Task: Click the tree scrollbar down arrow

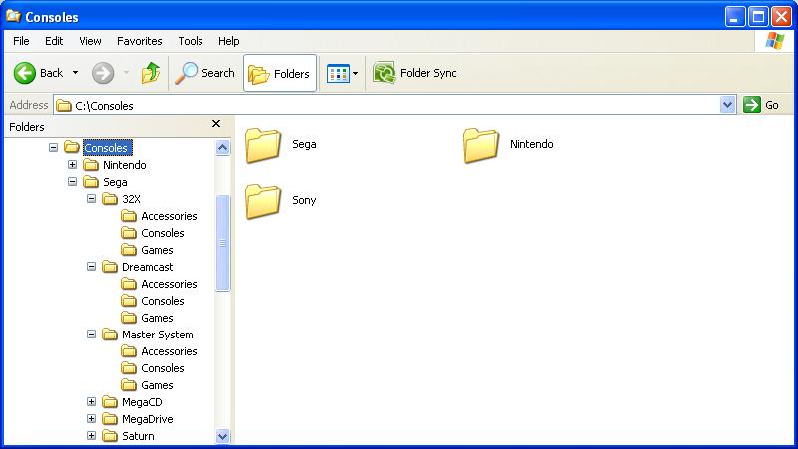Action: point(222,436)
